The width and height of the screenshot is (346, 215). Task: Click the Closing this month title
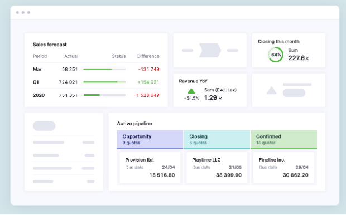(278, 42)
